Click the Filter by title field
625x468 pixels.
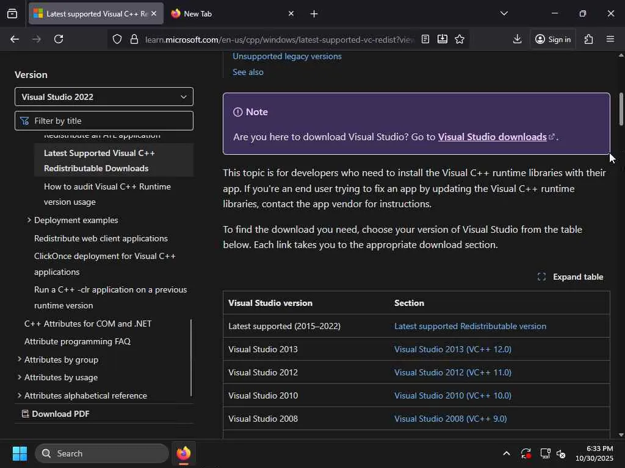[104, 121]
